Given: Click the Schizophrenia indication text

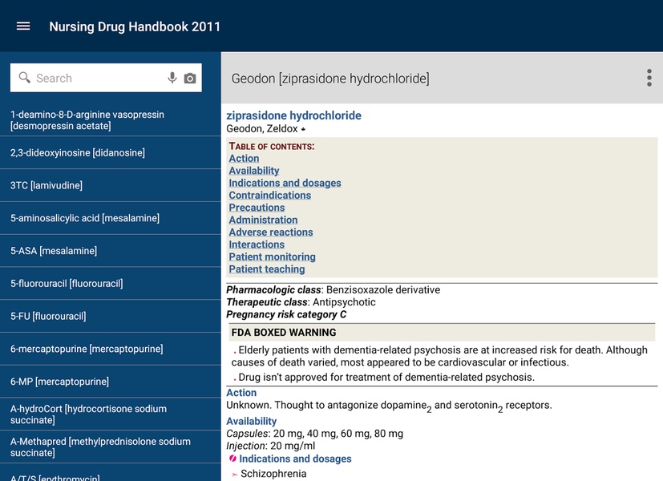Looking at the screenshot, I should (x=273, y=474).
